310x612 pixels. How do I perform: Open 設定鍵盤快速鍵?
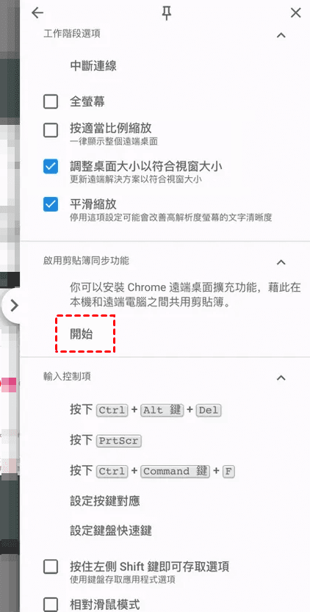tap(111, 530)
